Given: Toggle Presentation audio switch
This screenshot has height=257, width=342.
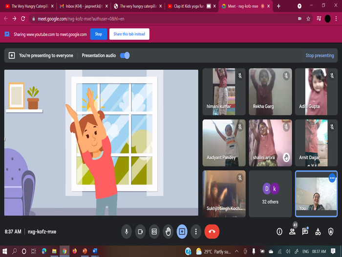Looking at the screenshot, I should point(125,55).
